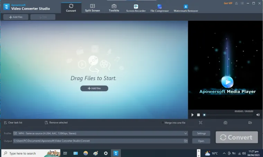263x157 pixels.
Task: Open the Toolkits tab
Action: [x=114, y=8]
